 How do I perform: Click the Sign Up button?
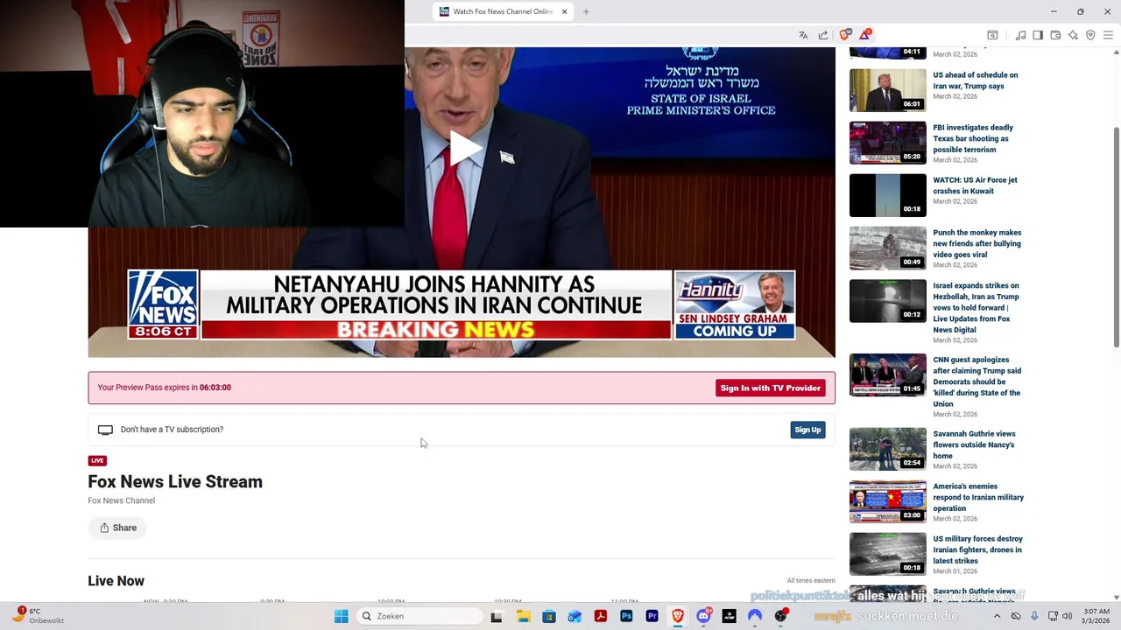[807, 430]
